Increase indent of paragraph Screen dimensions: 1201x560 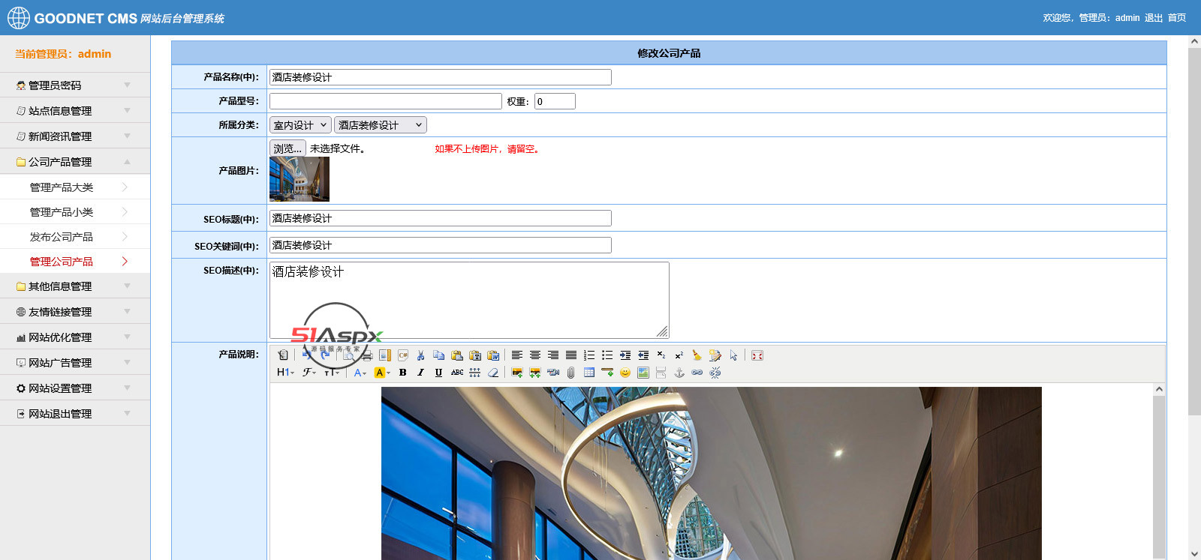click(x=625, y=355)
